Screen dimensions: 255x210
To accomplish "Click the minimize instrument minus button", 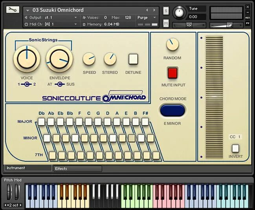I will tap(248, 12).
